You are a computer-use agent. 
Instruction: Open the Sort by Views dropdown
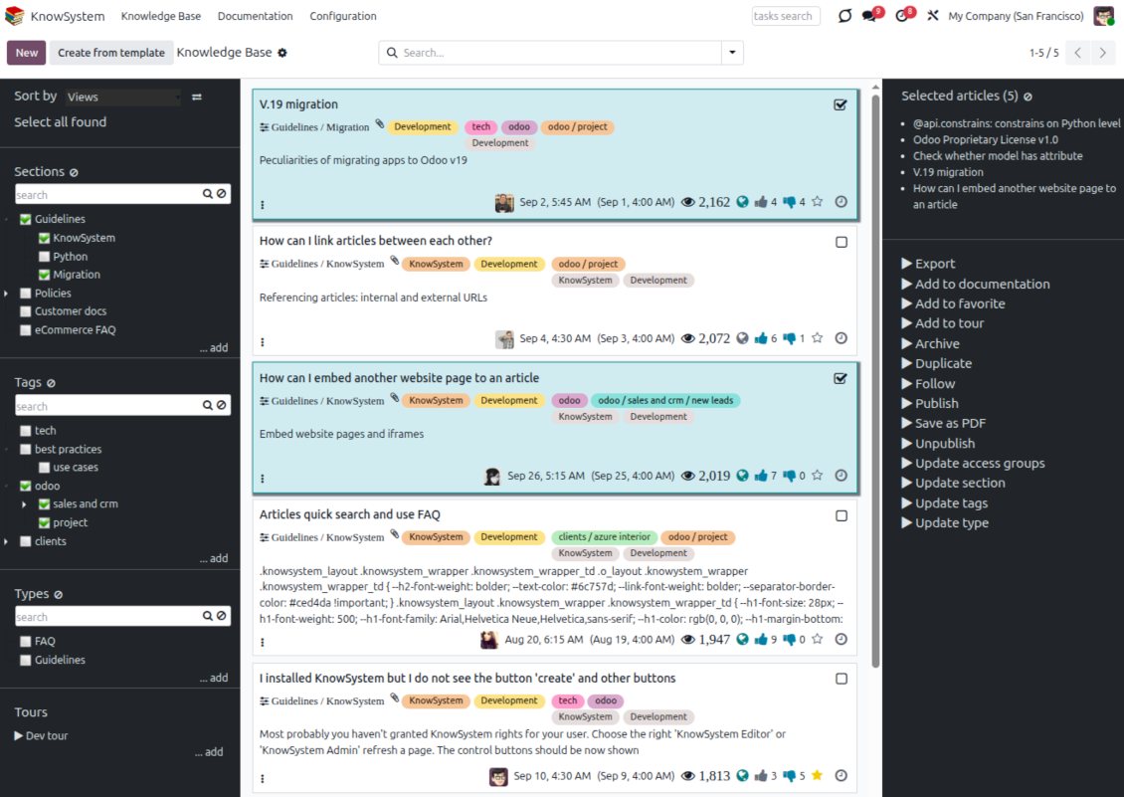click(123, 97)
